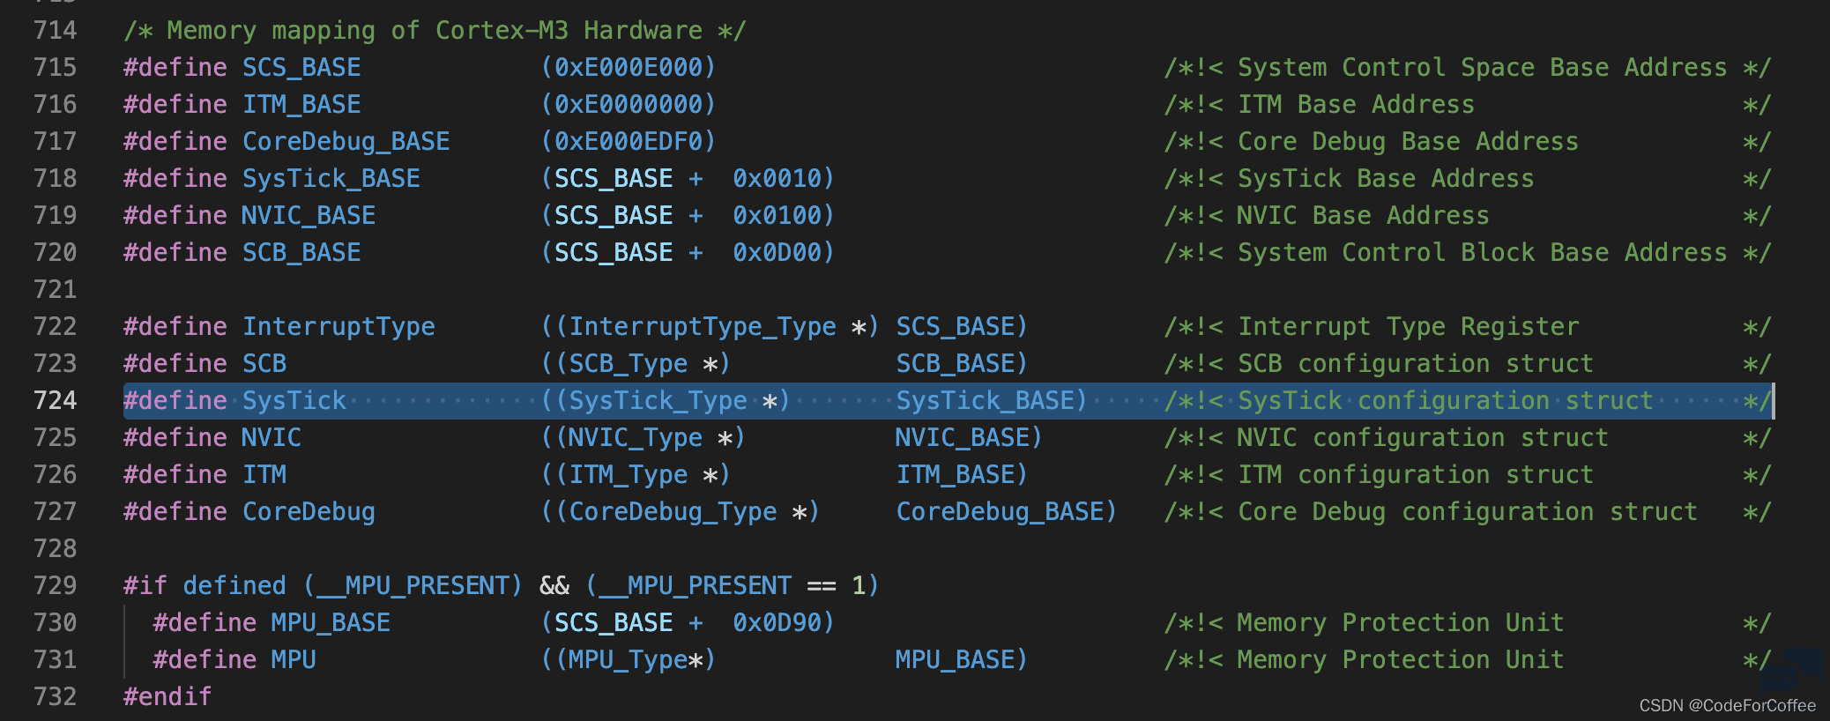
Task: Click the Core Debug configuration struct comment
Action: pos(1467,512)
